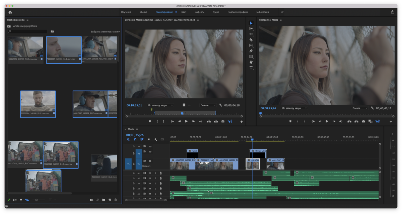402x214 pixels.
Task: Click the New Item icon in project panel
Action: tap(110, 200)
